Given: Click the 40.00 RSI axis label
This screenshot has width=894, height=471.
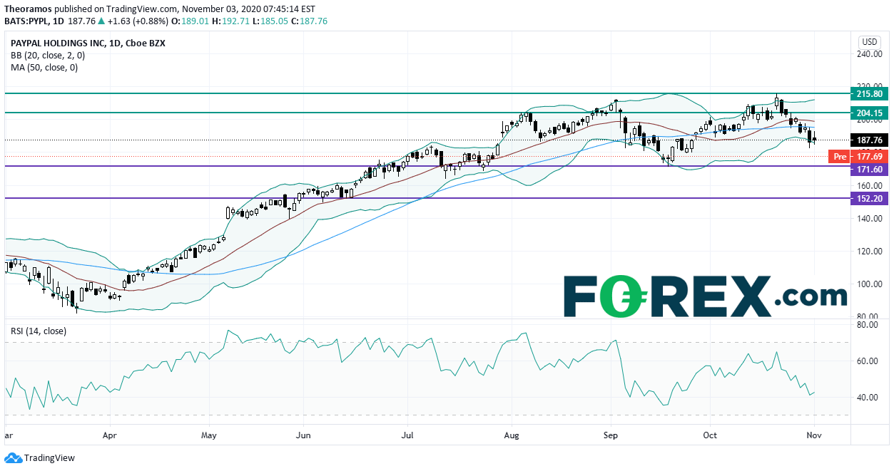Looking at the screenshot, I should (868, 398).
